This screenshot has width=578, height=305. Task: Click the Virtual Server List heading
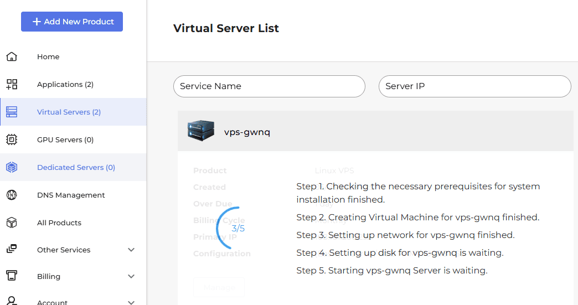226,28
